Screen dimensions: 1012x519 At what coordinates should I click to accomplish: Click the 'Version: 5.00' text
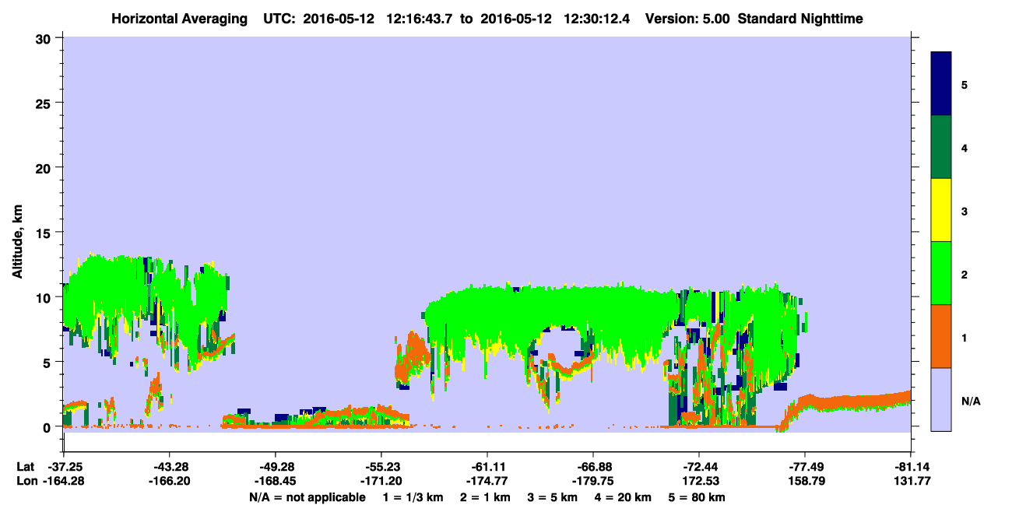coord(686,18)
